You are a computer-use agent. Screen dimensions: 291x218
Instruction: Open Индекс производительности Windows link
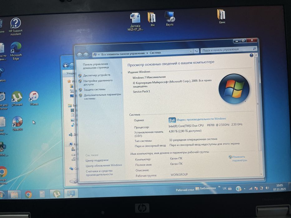[x=201, y=119]
